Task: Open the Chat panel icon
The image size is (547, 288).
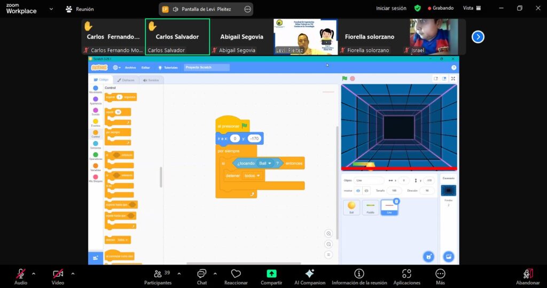Action: [x=201, y=274]
